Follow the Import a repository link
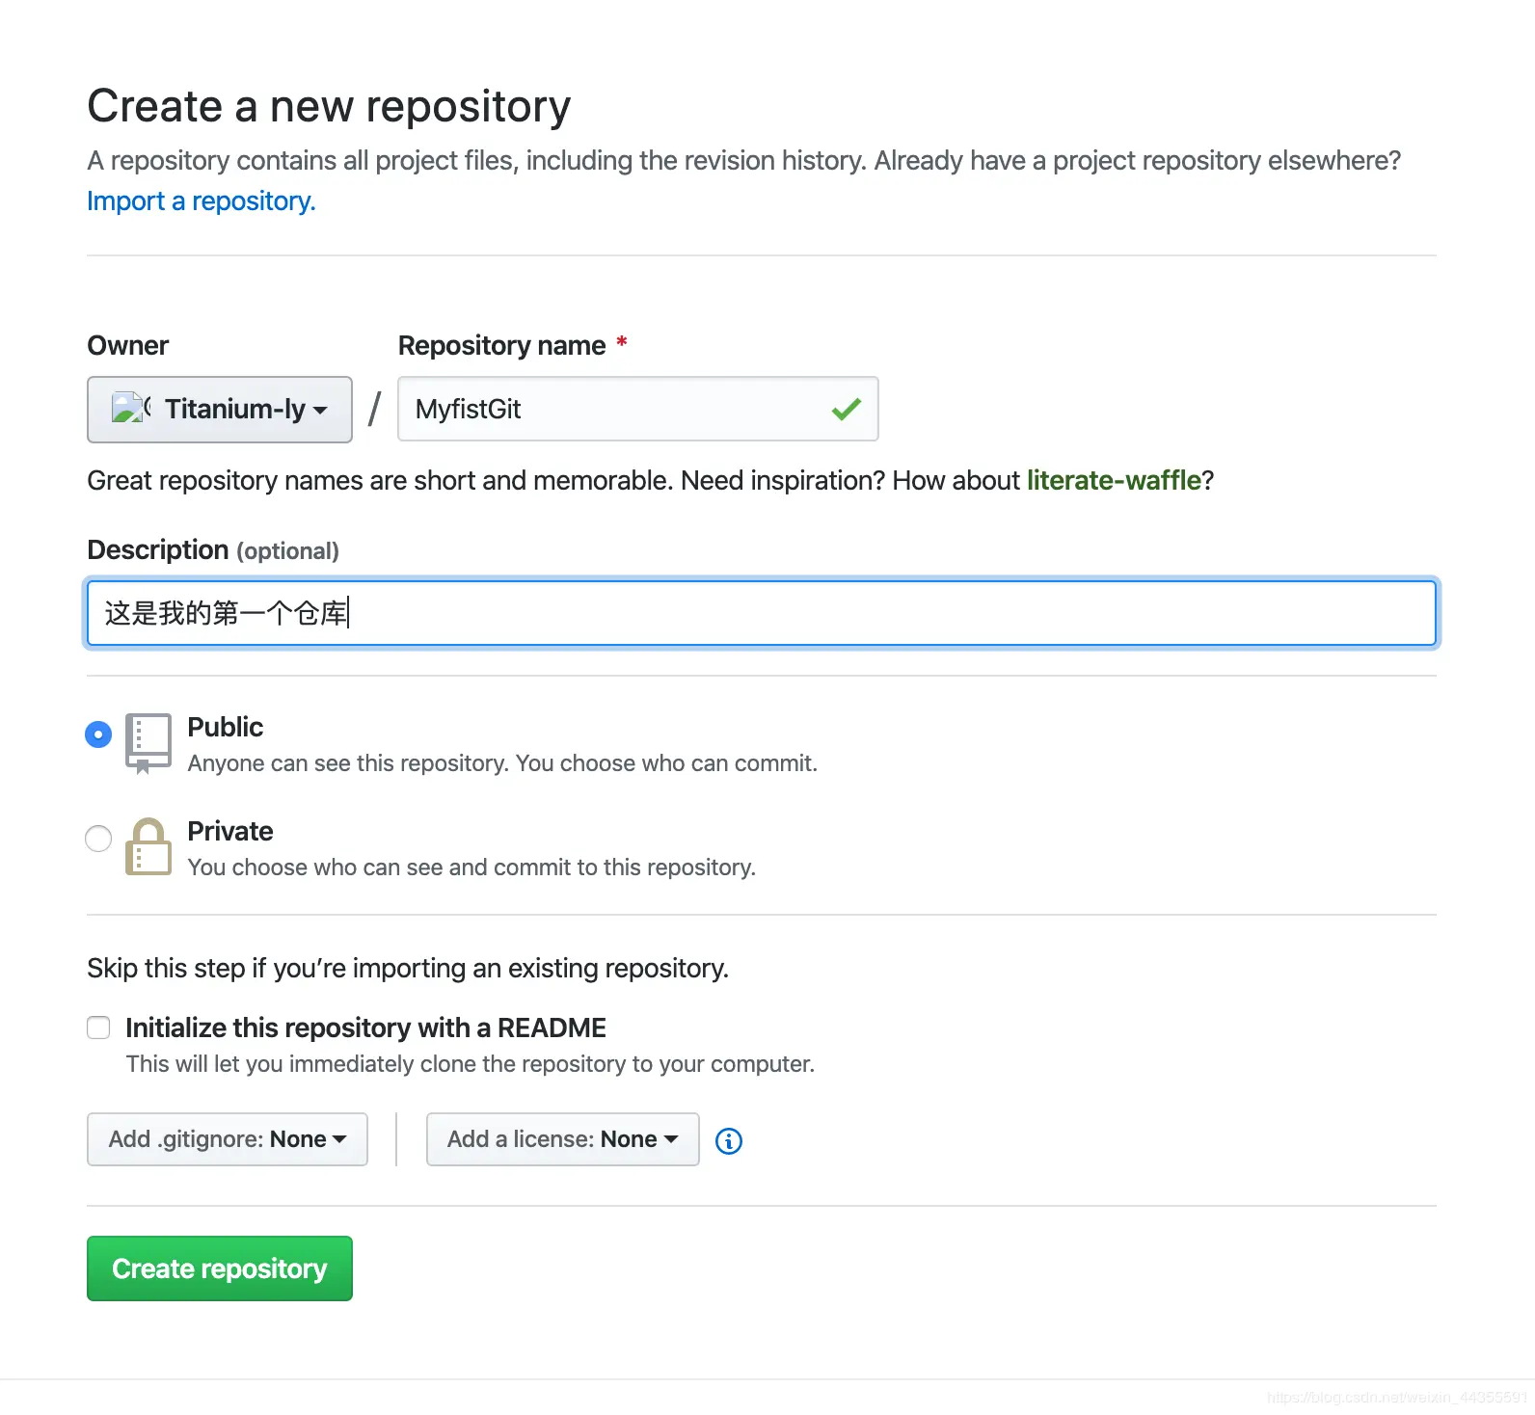The height and width of the screenshot is (1415, 1535). pos(201,200)
